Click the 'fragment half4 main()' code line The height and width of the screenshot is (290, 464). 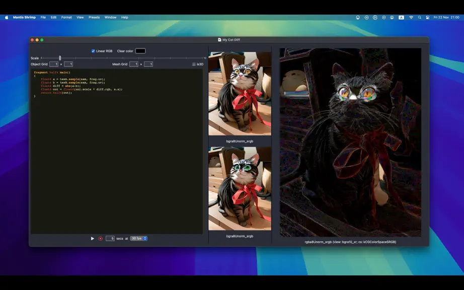52,72
